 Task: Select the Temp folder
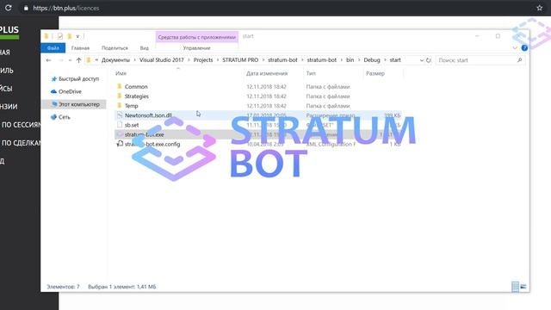click(x=131, y=106)
